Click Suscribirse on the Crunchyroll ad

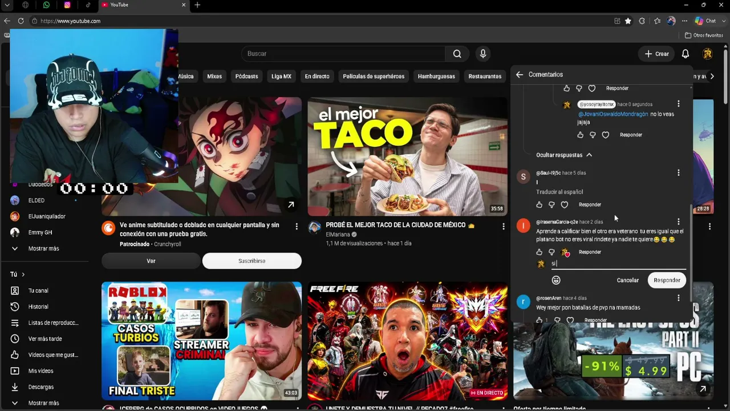click(x=252, y=261)
